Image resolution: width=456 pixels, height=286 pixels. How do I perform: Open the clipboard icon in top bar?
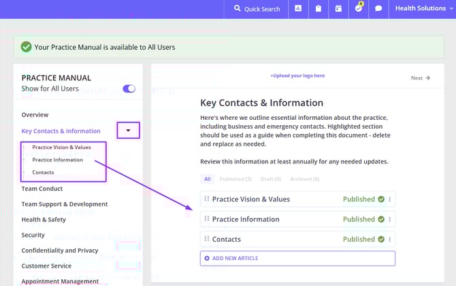(x=318, y=9)
